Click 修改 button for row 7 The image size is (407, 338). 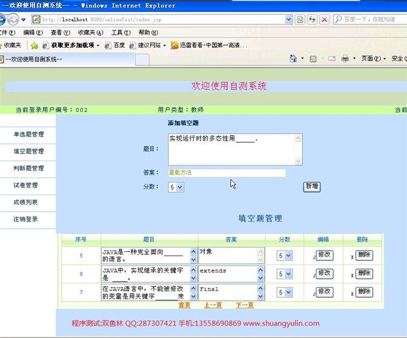point(324,292)
